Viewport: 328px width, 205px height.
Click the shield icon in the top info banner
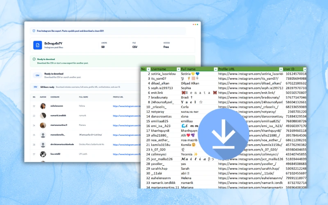coord(34,31)
